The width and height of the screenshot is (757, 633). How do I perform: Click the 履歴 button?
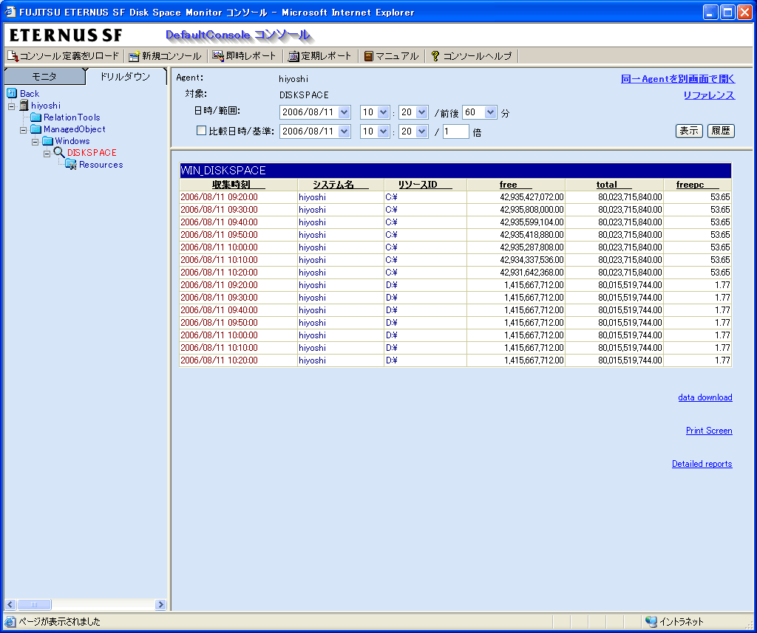(721, 131)
